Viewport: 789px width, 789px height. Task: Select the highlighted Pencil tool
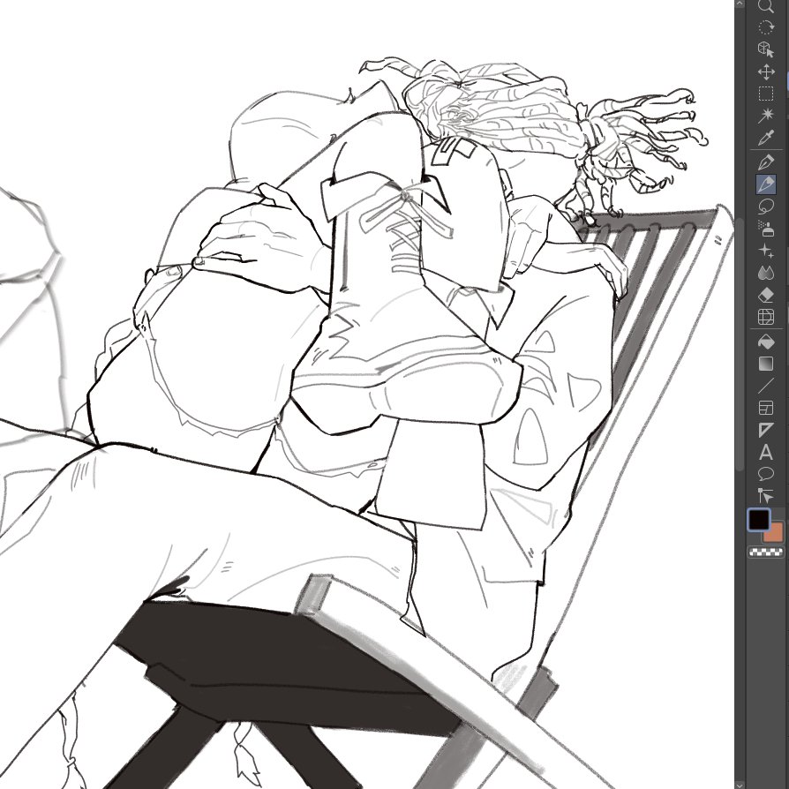(x=765, y=184)
